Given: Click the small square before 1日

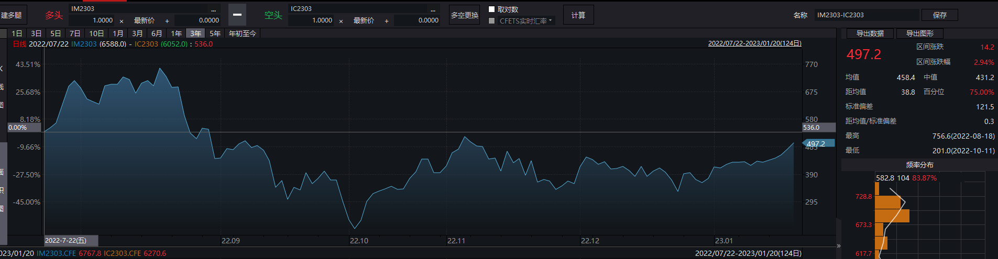Looking at the screenshot, I should tap(3, 33).
